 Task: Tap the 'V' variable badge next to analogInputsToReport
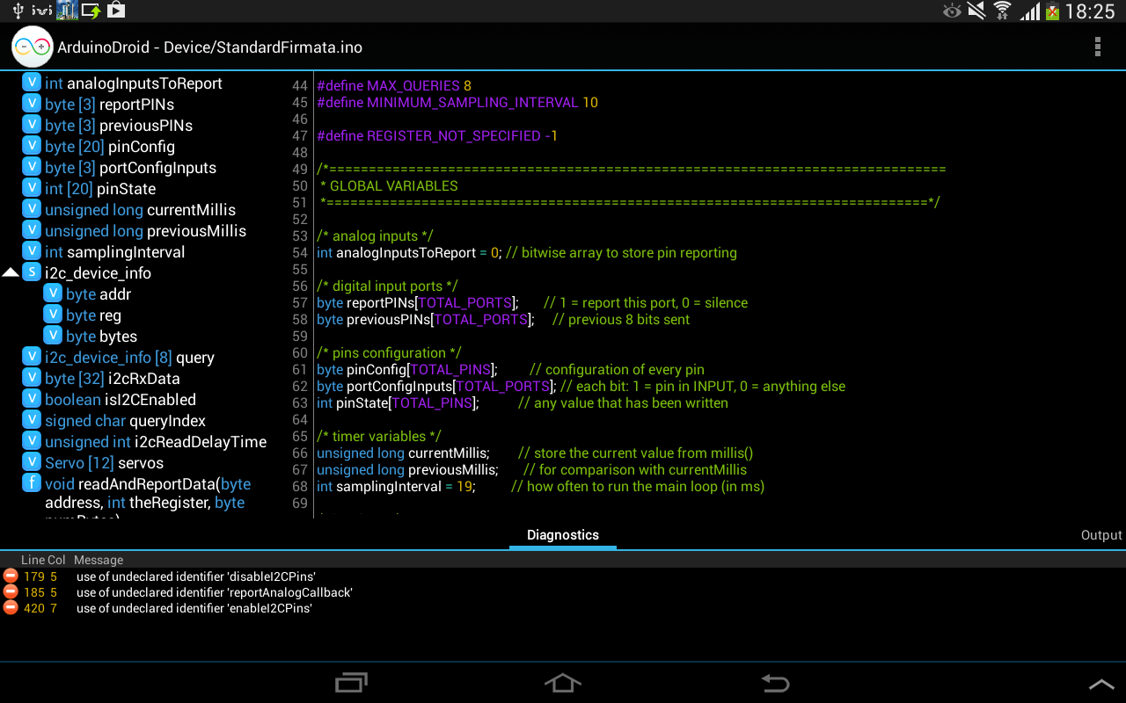click(31, 83)
